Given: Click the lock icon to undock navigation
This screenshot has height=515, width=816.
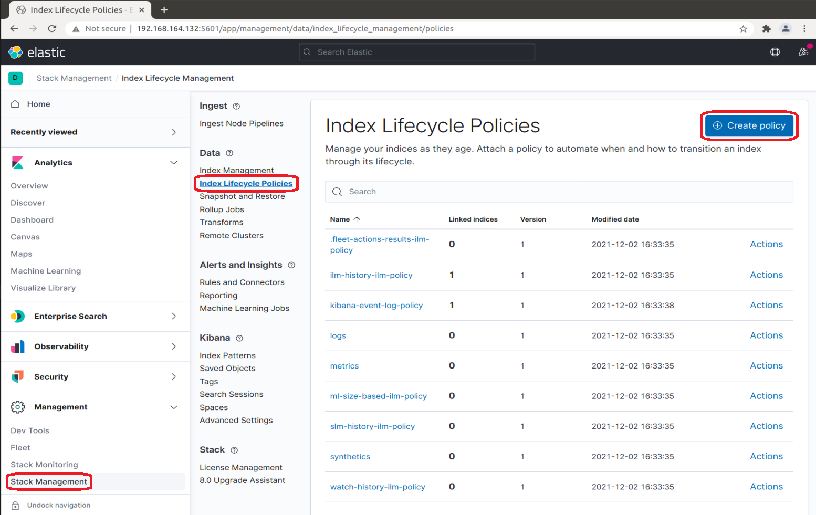Looking at the screenshot, I should point(16,506).
